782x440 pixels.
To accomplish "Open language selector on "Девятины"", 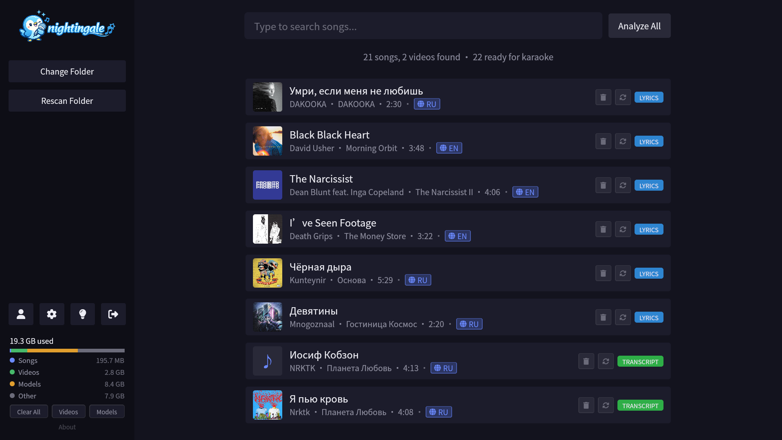I will (469, 324).
